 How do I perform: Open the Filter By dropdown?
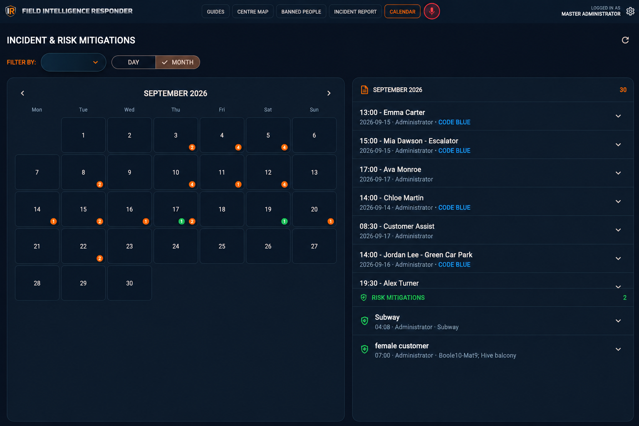[73, 62]
